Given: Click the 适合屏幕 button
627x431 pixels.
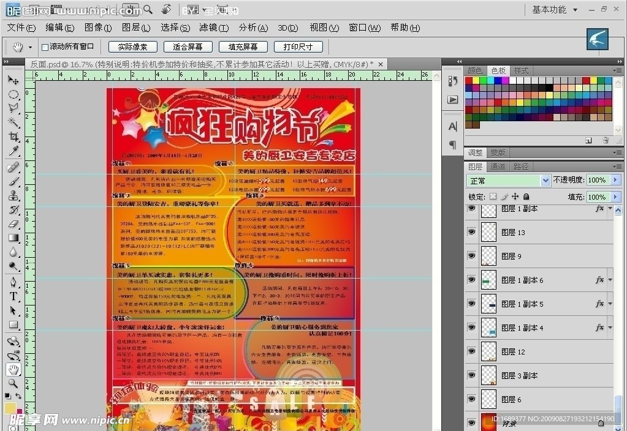Looking at the screenshot, I should [188, 47].
